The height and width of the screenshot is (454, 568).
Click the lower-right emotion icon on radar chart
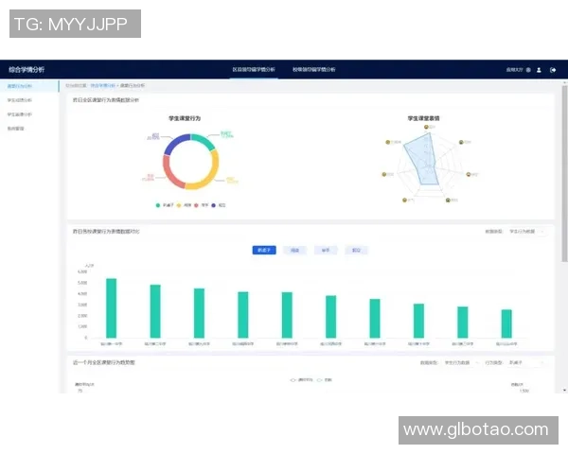click(468, 175)
